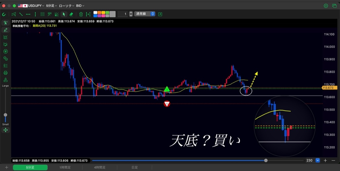Click the trash delete icon

click(x=81, y=14)
